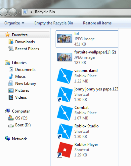Click the 187 KB file size text
The width and height of the screenshot is (131, 166).
(80, 63)
